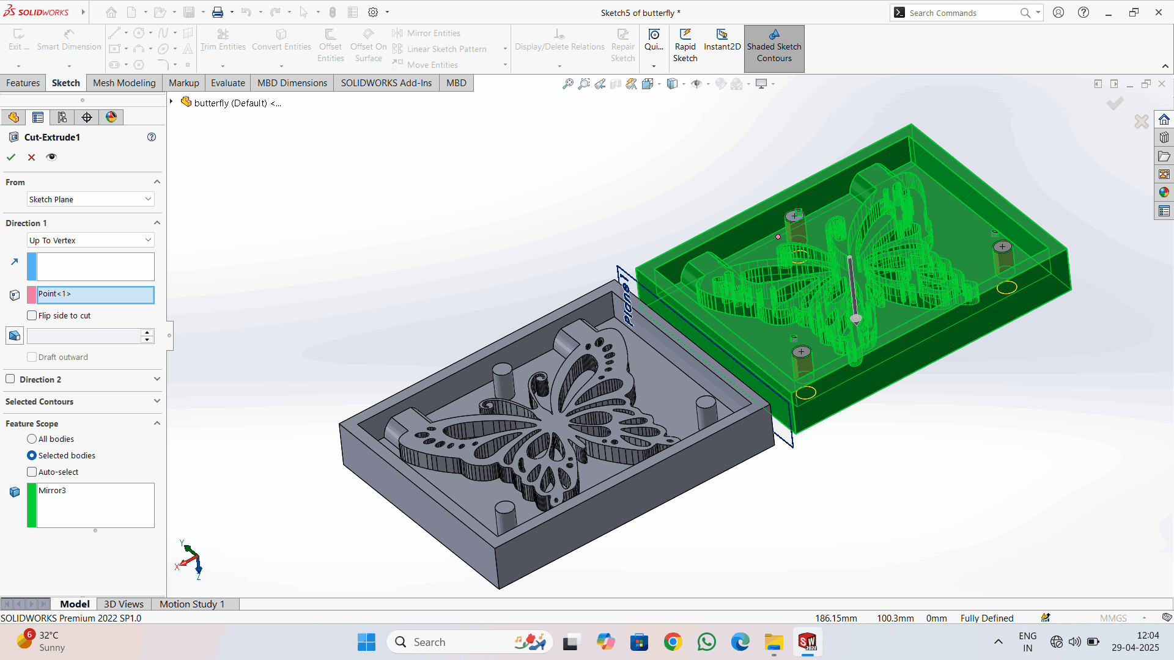
Task: Open the Sketch Plane dropdown under From
Action: [90, 199]
